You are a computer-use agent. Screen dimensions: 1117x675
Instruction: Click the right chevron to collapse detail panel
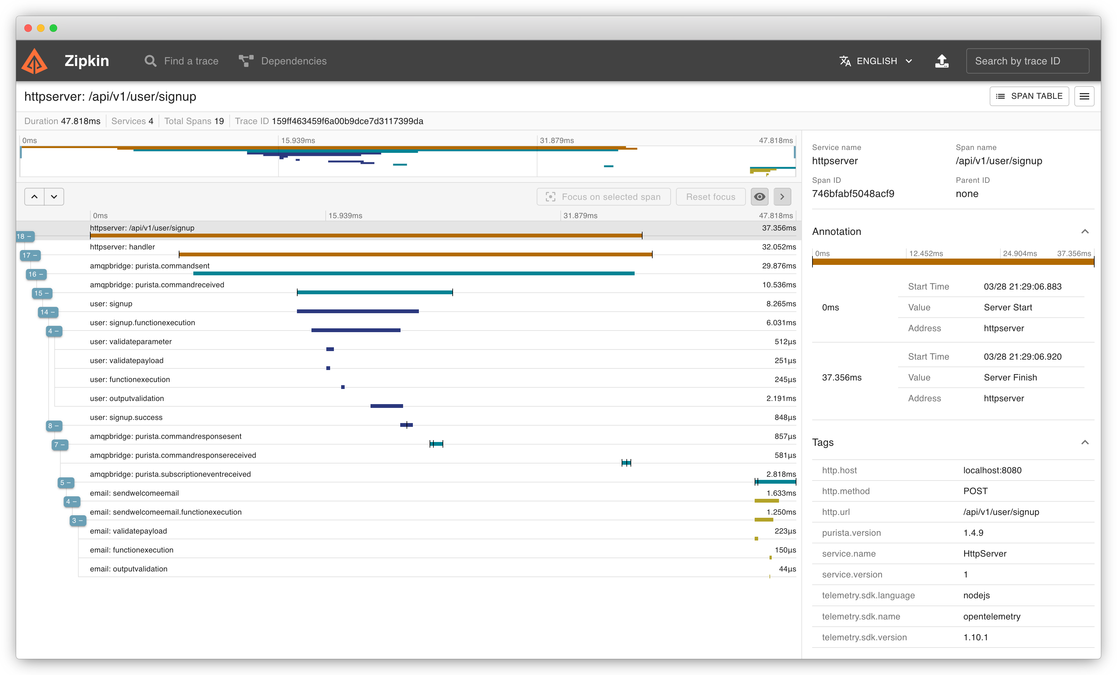tap(782, 197)
